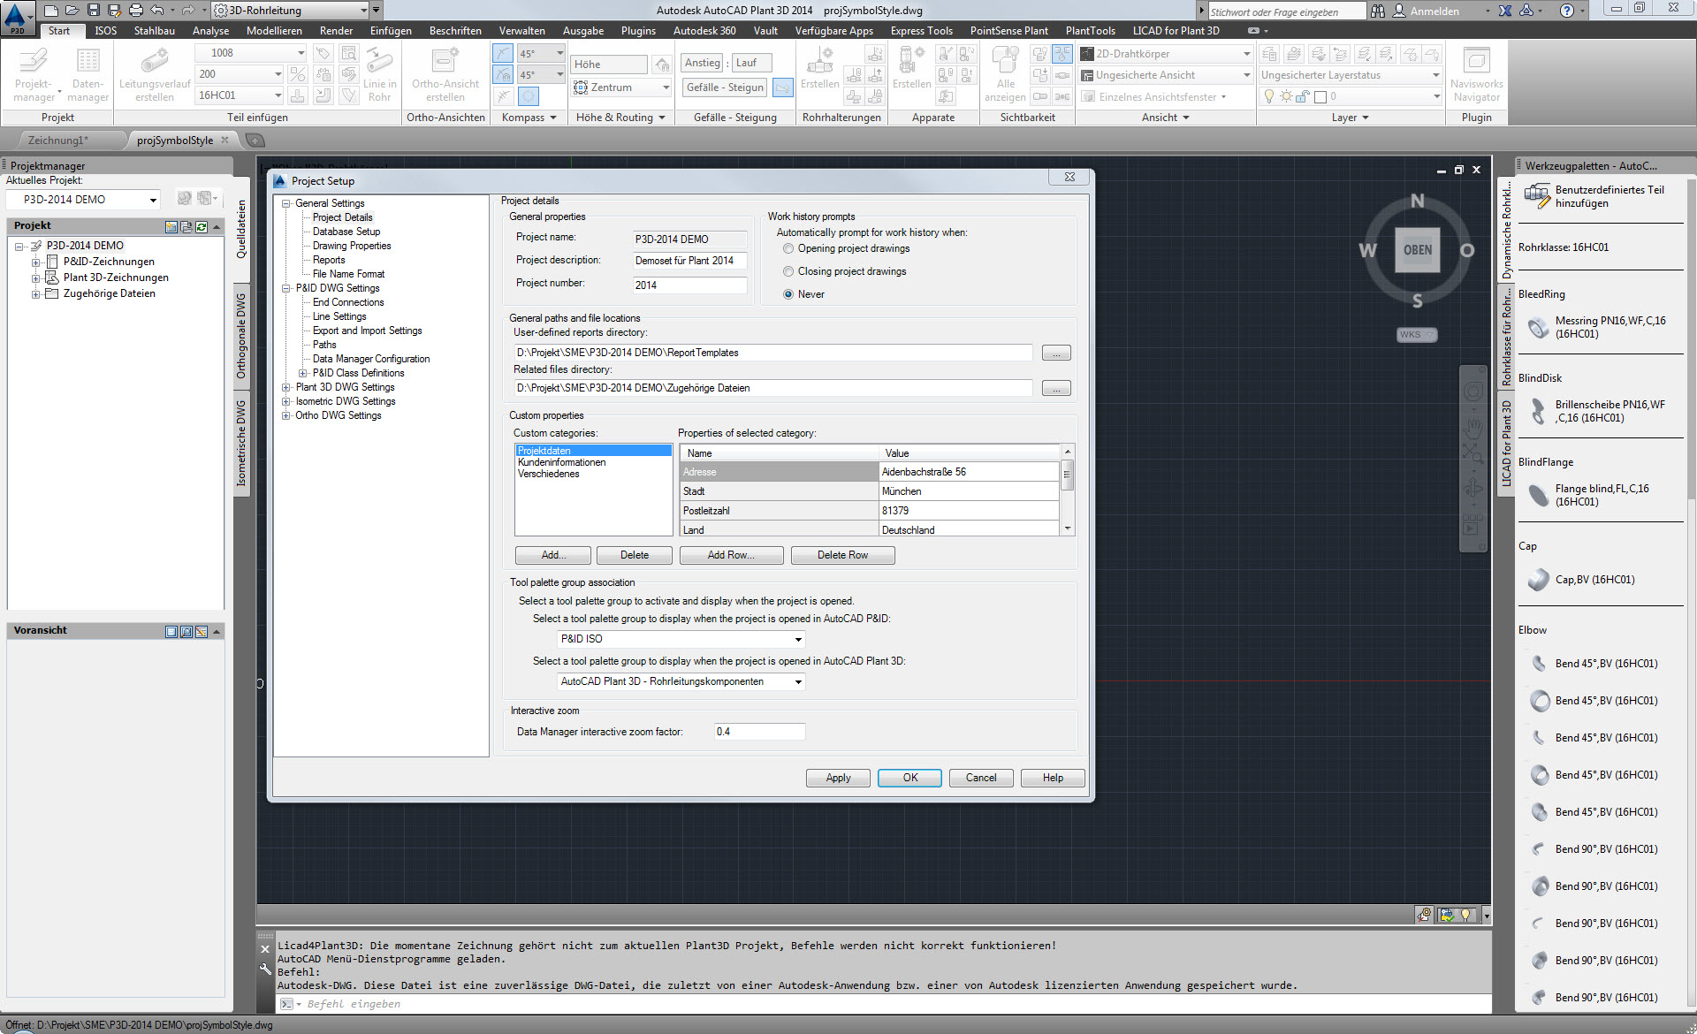The width and height of the screenshot is (1697, 1034).
Task: Open the 16HC01 spec dropdown
Action: click(x=278, y=95)
